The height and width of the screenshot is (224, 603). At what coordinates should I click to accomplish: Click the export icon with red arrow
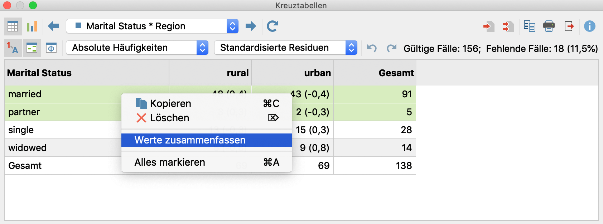tap(569, 26)
